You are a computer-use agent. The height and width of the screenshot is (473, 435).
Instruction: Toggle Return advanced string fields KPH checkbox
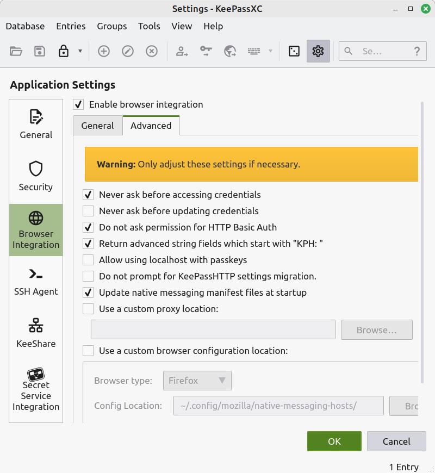pos(88,244)
